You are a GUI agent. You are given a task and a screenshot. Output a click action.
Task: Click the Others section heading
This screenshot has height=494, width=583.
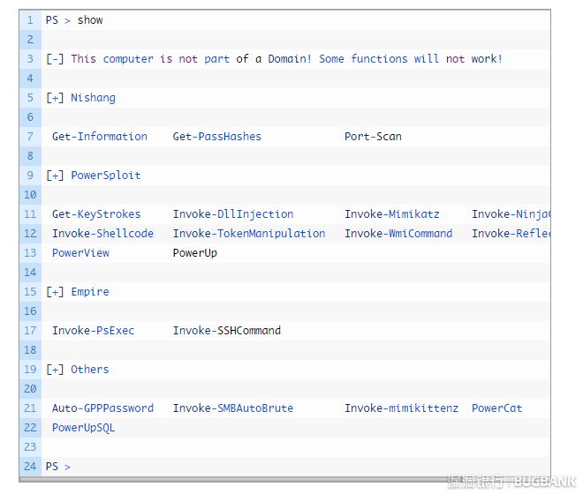90,370
